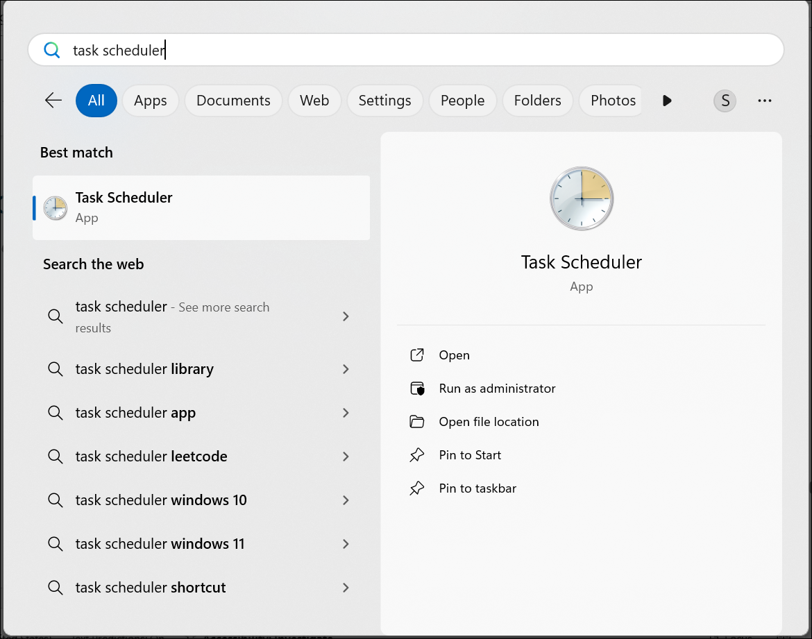Expand the task scheduler library suggestion chevron
Image resolution: width=812 pixels, height=639 pixels.
coord(346,369)
